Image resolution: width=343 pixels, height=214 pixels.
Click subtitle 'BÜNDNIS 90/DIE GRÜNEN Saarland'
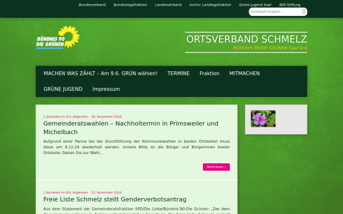coord(270,48)
